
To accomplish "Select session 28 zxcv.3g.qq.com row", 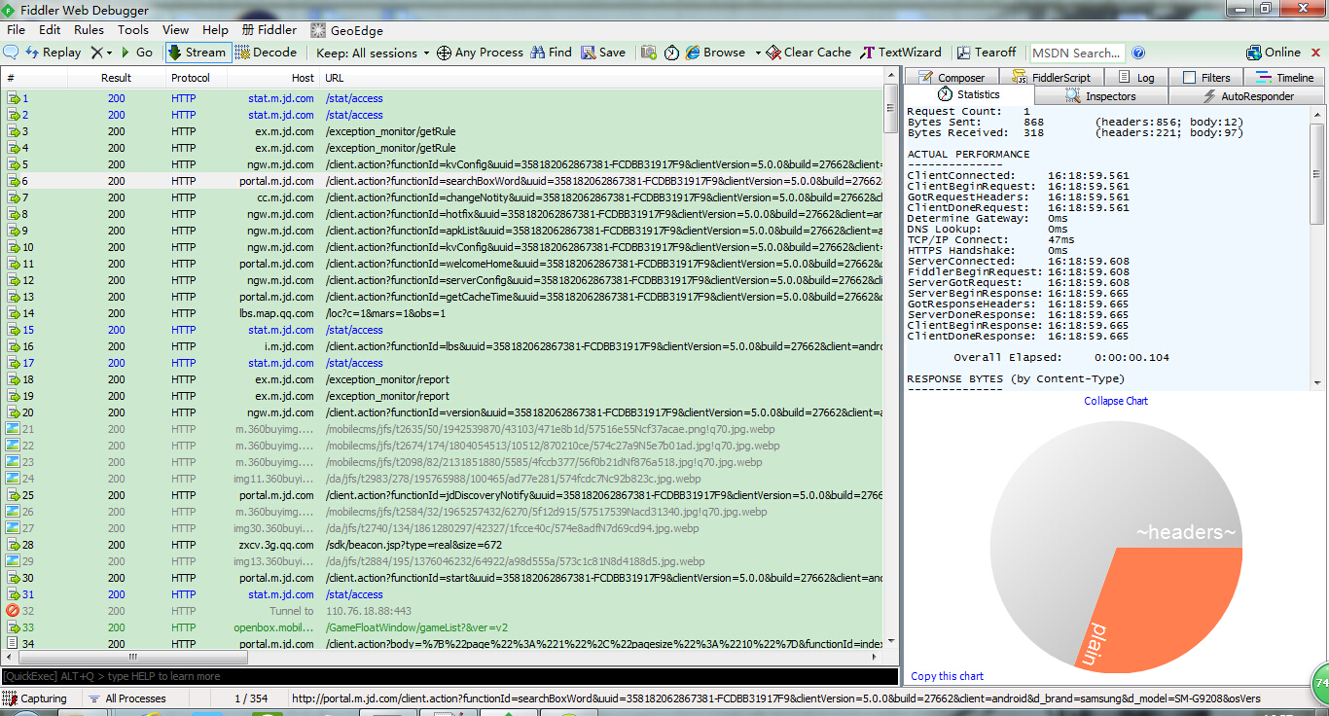I will pos(443,545).
